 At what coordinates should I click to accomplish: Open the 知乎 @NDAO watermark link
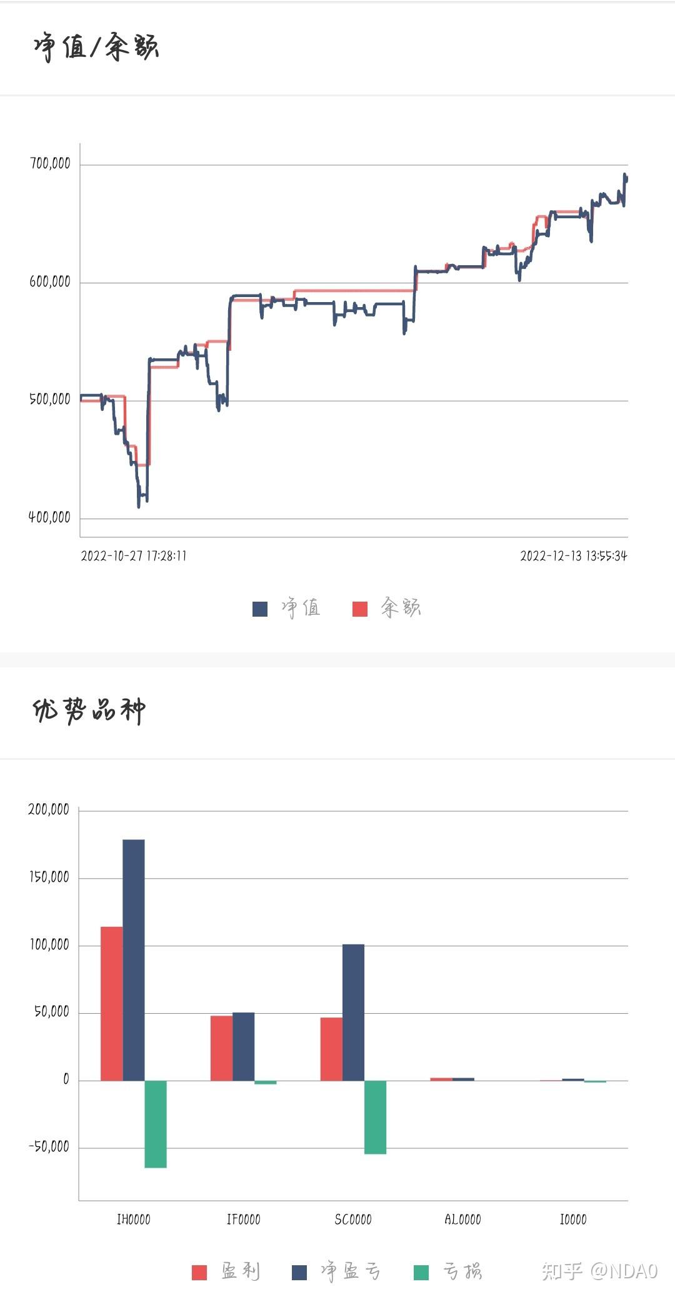[600, 1271]
